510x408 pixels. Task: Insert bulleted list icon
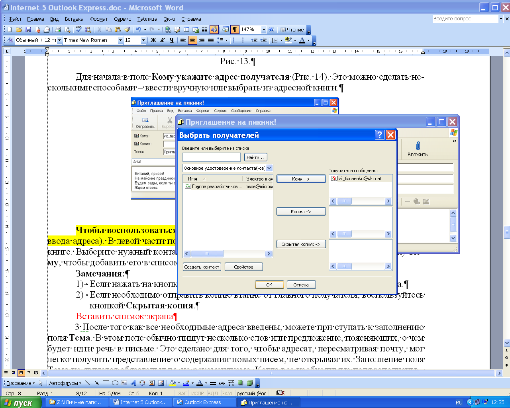(245, 40)
